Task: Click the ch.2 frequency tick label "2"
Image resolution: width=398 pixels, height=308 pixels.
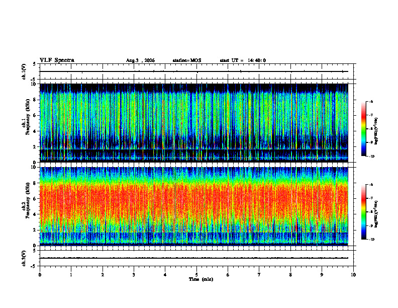Action: pos(35,230)
